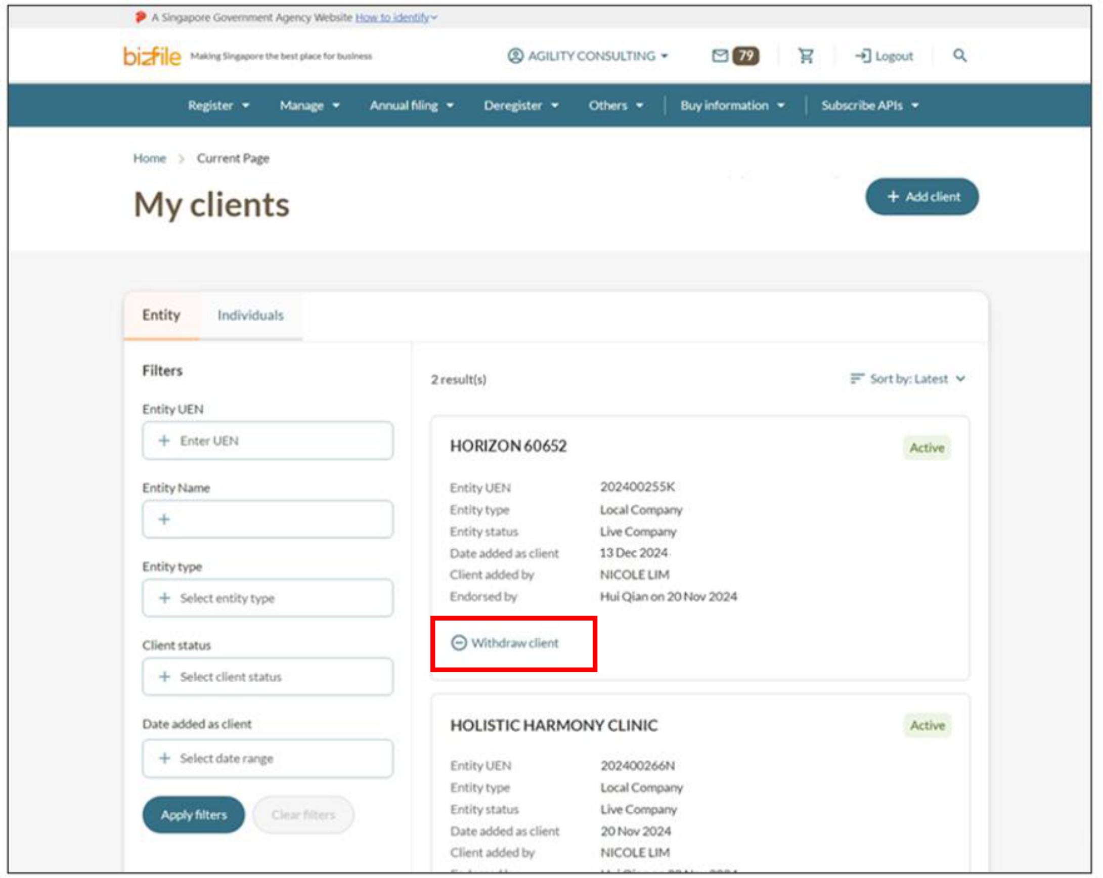The image size is (1103, 878).
Task: Switch to the Entity tab
Action: [x=161, y=315]
